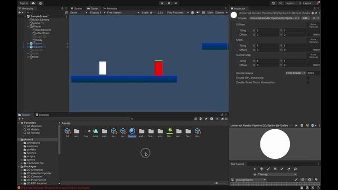Open the Inspector tab
The width and height of the screenshot is (338, 190).
coord(238,8)
